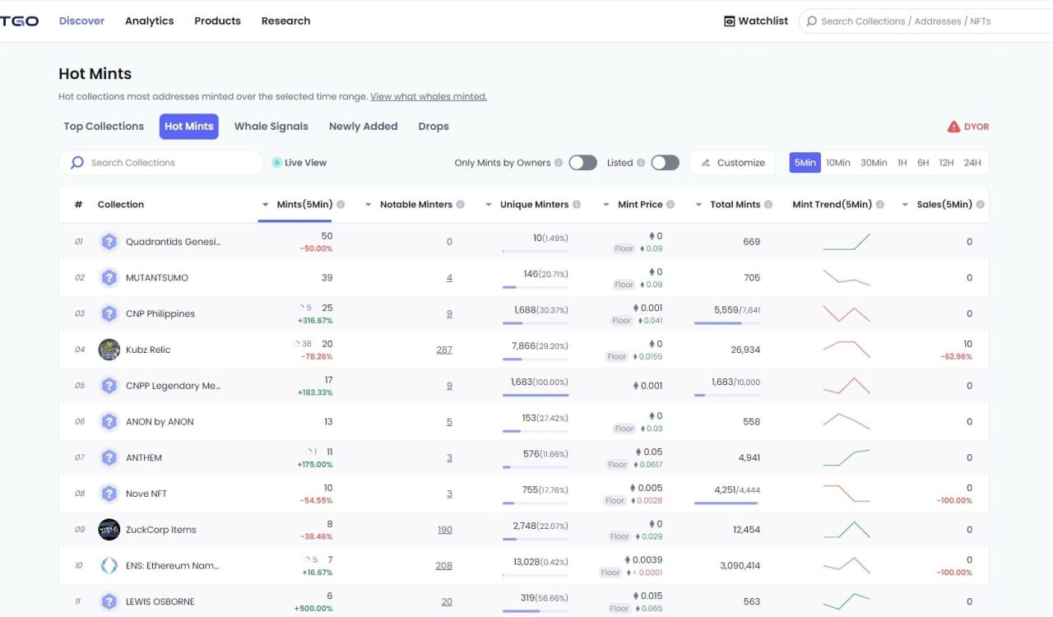Image resolution: width=1053 pixels, height=617 pixels.
Task: Click the magnifier icon in Search Collections
Action: (x=77, y=163)
